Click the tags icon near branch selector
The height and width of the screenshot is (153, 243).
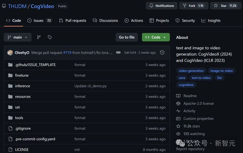pos(50,37)
